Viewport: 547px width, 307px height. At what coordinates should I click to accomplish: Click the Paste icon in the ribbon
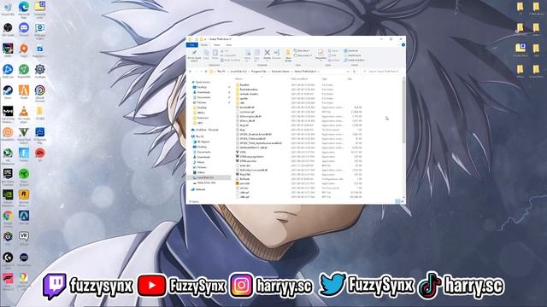click(x=215, y=55)
